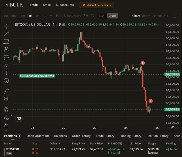Click the BULK logo
182x157 pixels.
click(14, 5)
